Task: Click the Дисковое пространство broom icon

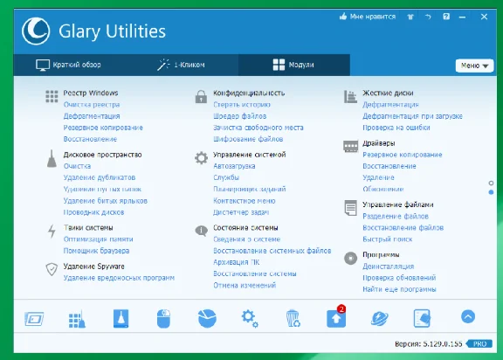Action: (52, 158)
